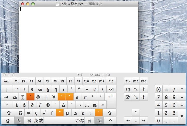187x126 pixels.
Task: Click the pilcrow ¶ key
Action: [56, 89]
